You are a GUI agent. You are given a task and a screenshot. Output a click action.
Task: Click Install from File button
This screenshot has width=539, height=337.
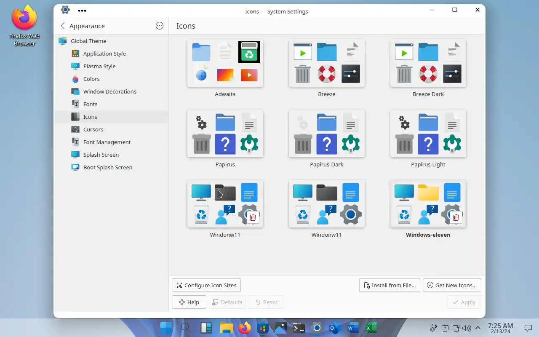[x=390, y=285]
